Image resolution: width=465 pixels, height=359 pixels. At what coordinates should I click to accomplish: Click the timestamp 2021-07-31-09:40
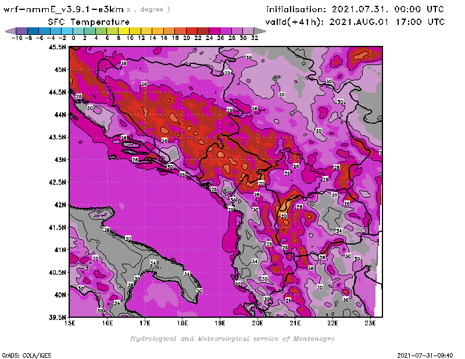(425, 356)
